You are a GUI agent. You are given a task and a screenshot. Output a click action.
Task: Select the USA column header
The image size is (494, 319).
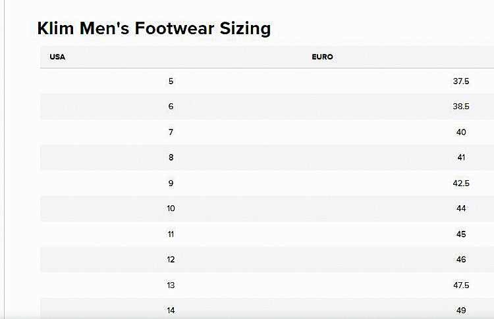pos(57,57)
